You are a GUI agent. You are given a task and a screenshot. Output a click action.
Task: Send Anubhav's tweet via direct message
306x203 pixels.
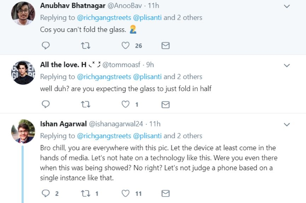coord(165,45)
